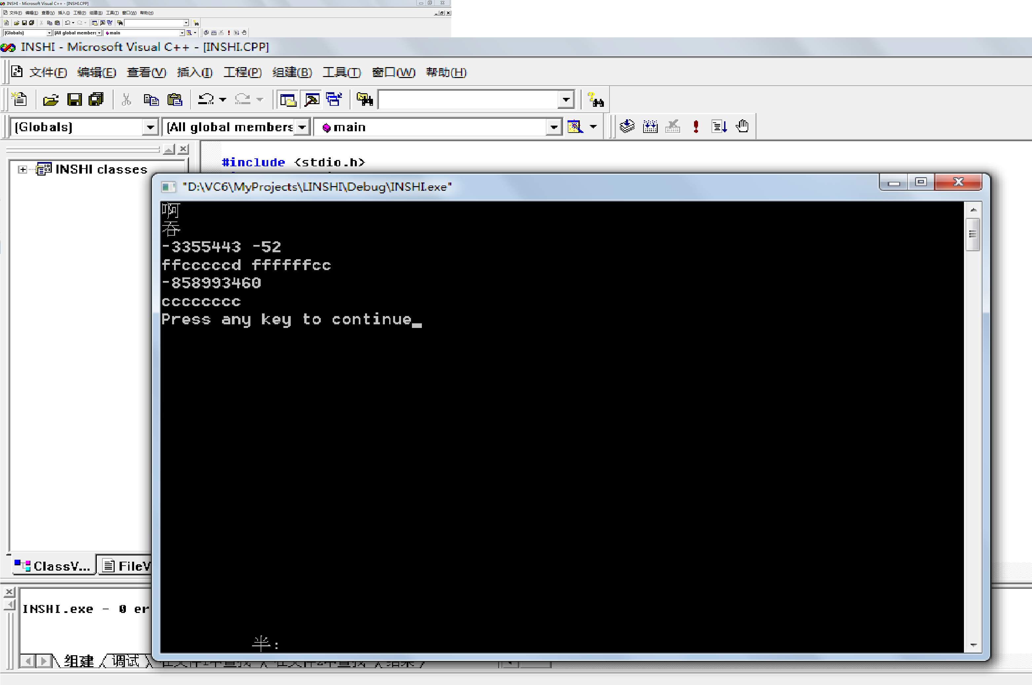
Task: Close the workspace panel with its X button
Action: 183,149
